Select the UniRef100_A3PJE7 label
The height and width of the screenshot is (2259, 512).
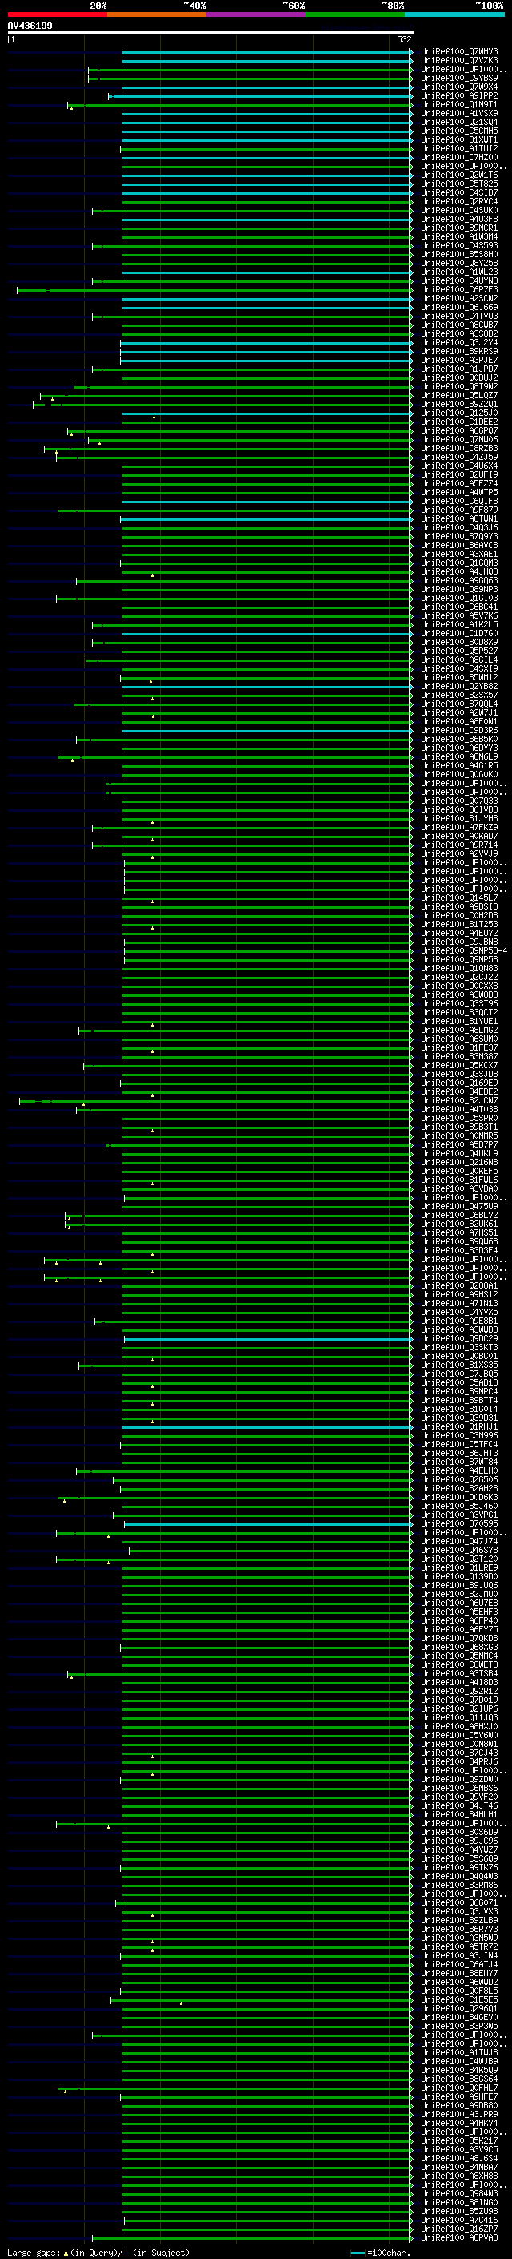pyautogui.click(x=459, y=360)
